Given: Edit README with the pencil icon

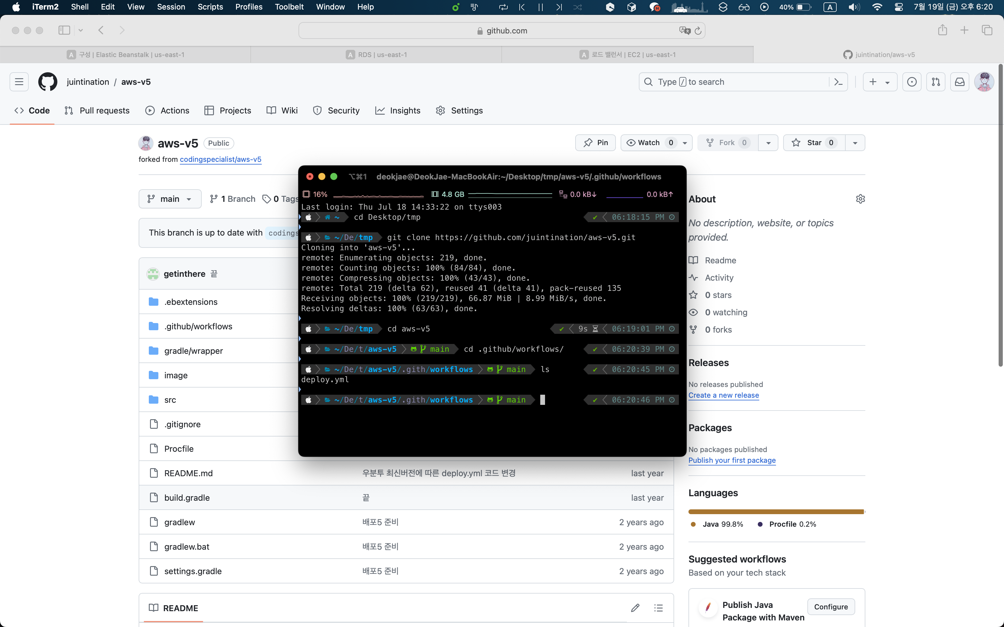Looking at the screenshot, I should [x=635, y=608].
